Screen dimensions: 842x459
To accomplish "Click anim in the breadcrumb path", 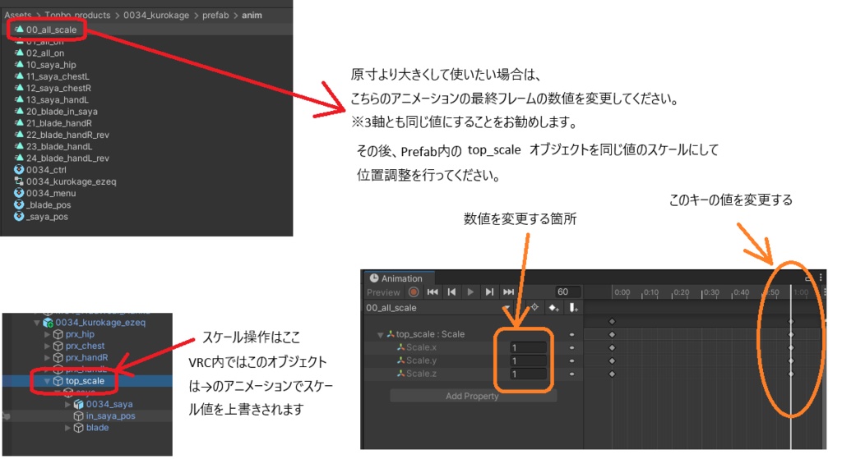I will tap(252, 15).
